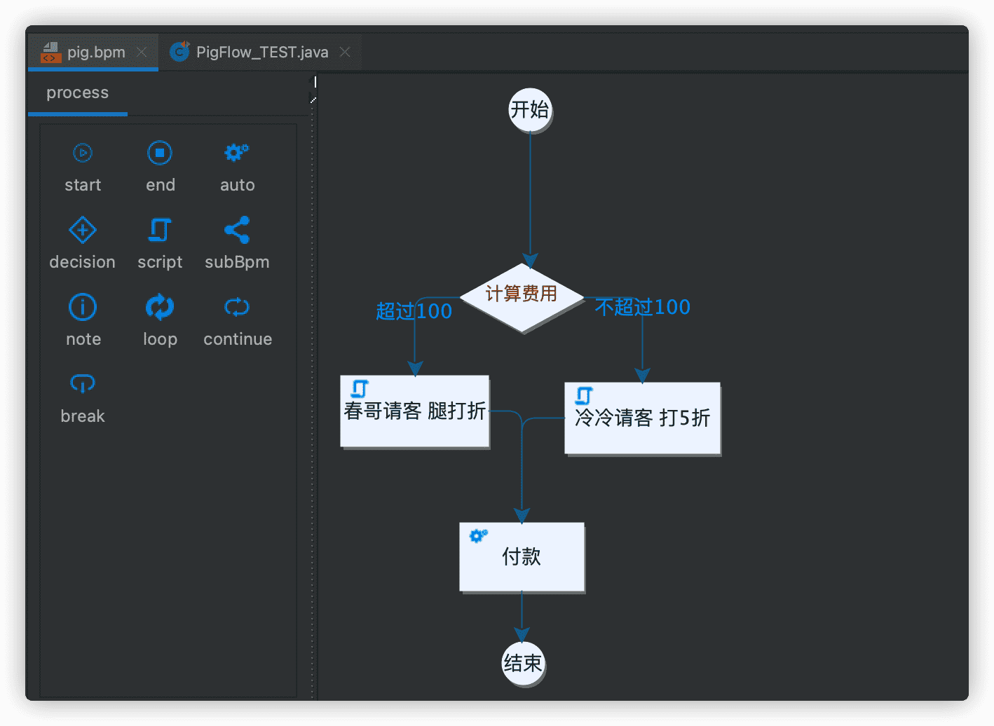994x726 pixels.
Task: Pick the note info icon
Action: (x=82, y=306)
